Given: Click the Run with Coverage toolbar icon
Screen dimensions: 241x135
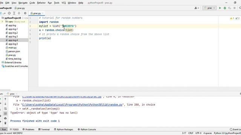Looking at the screenshot, I should pos(229,8).
